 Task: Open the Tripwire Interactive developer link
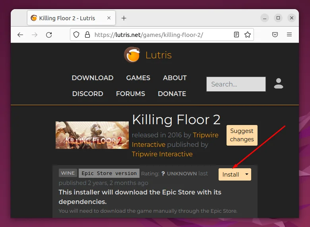[x=175, y=140]
